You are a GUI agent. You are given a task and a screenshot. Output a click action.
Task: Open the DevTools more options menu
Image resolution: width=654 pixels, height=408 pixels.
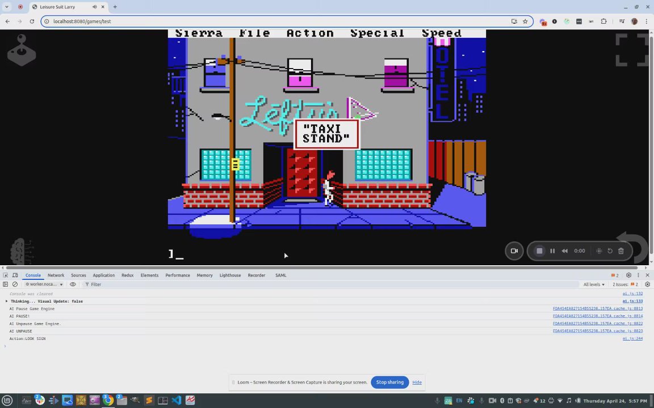point(638,275)
